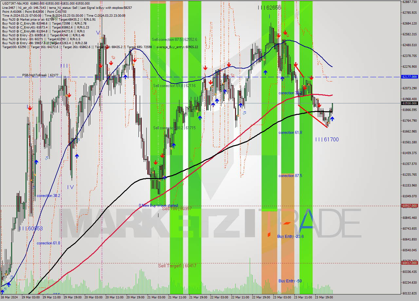
Task: Click the 62480.510 price axis value
Action: coord(409,45)
